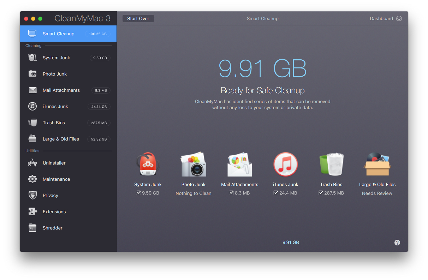This screenshot has height=280, width=428.
Task: Click the 106.35 GB Smart Cleanup badge
Action: click(98, 34)
